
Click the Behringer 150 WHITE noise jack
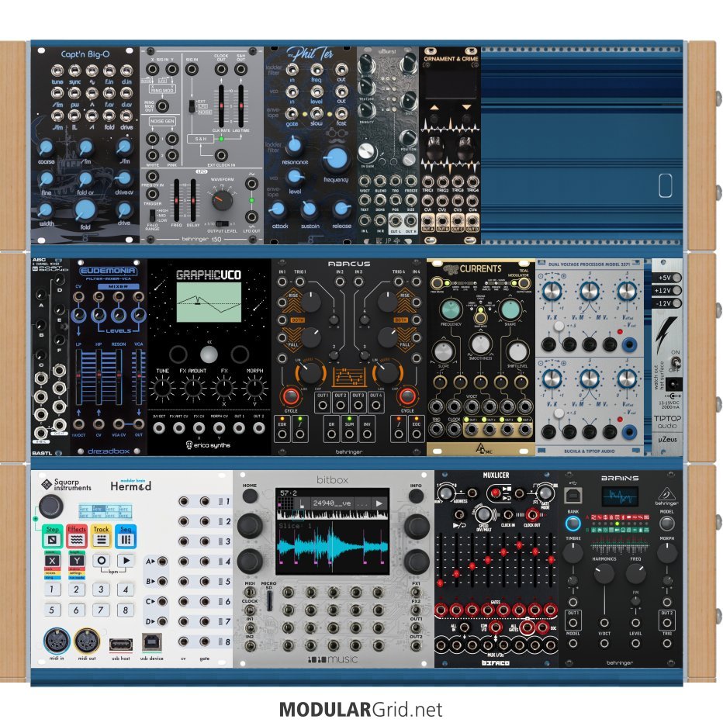152,155
